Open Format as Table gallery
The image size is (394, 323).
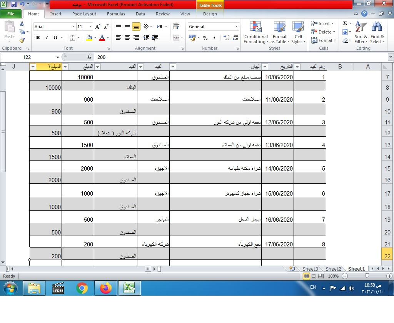(280, 32)
